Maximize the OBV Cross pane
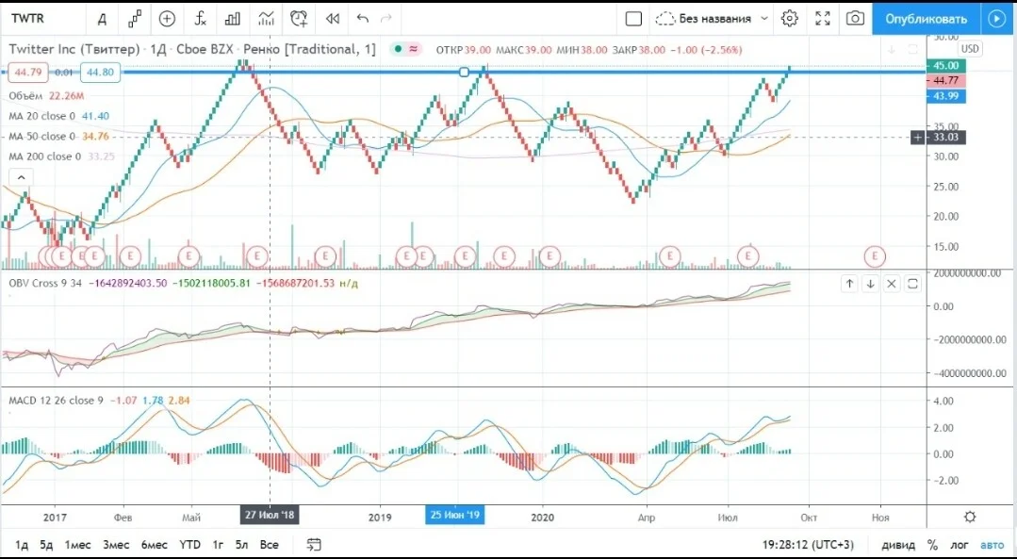This screenshot has width=1017, height=559. (912, 284)
